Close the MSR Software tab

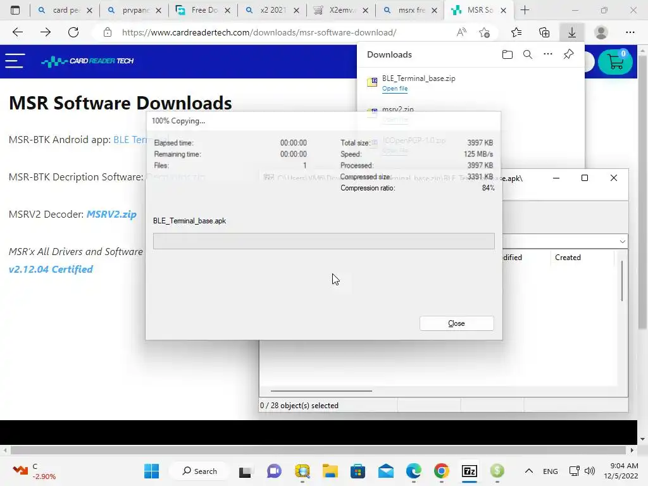tap(503, 10)
